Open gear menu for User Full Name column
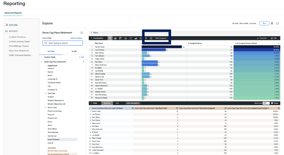 (x=133, y=108)
